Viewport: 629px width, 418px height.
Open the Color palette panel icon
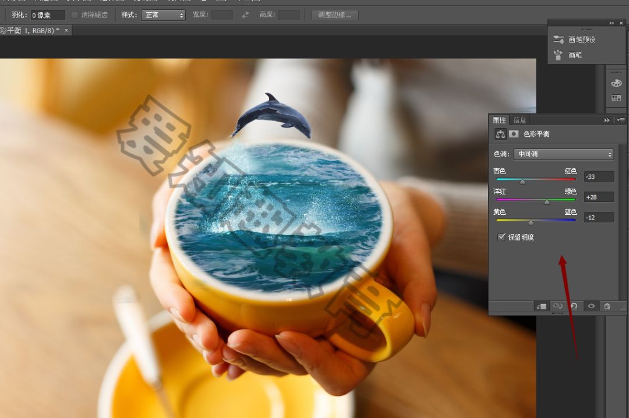tap(616, 83)
